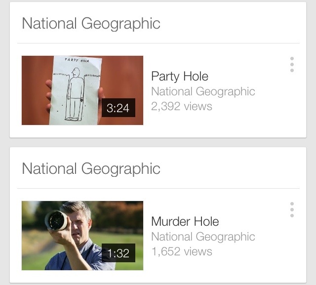This screenshot has width=316, height=285.
Task: Play the Party Hole video thumbnail
Action: pyautogui.click(x=82, y=90)
